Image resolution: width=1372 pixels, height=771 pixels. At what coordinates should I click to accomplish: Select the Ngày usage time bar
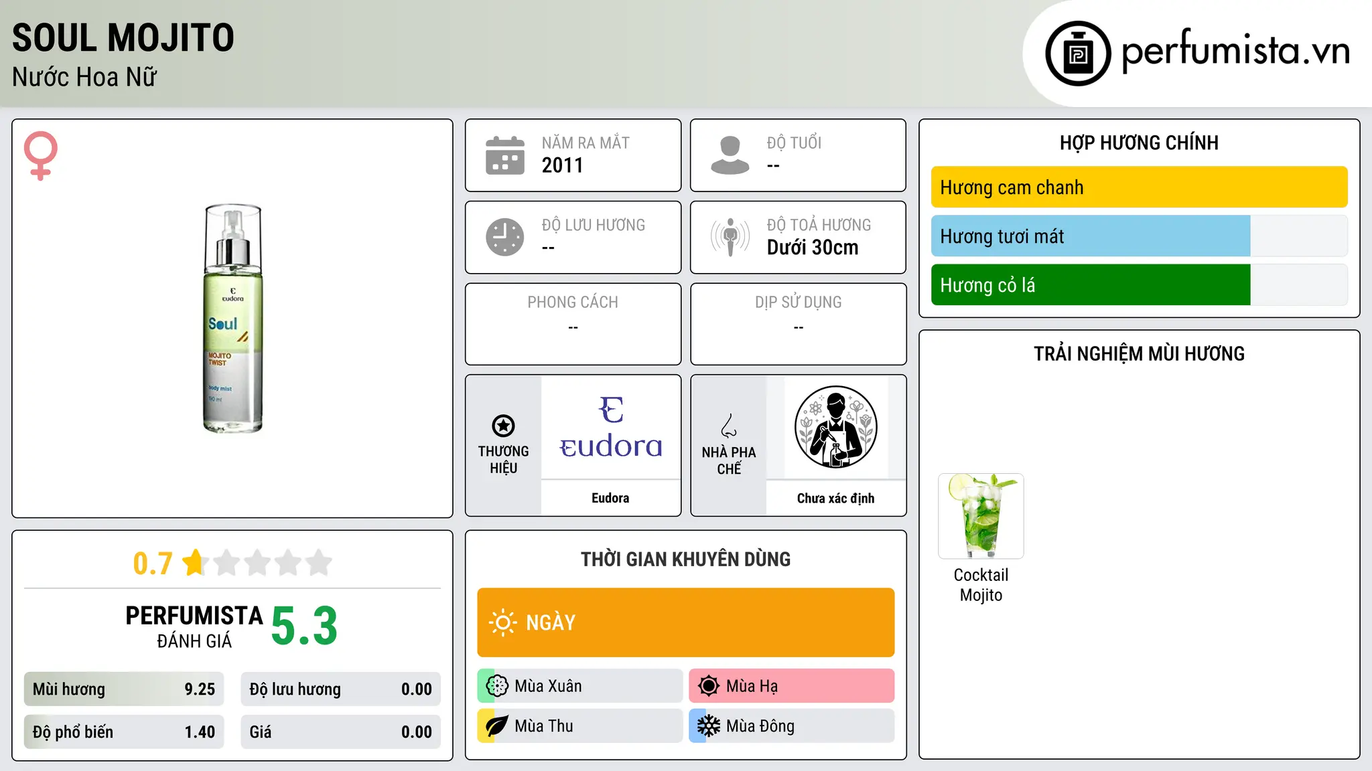tap(686, 622)
